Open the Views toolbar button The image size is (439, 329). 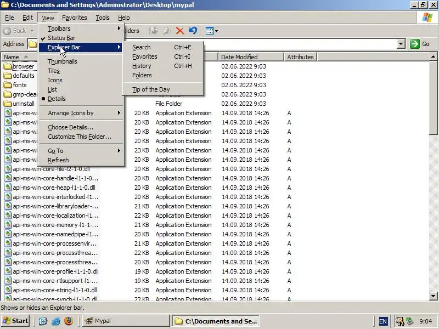211,31
